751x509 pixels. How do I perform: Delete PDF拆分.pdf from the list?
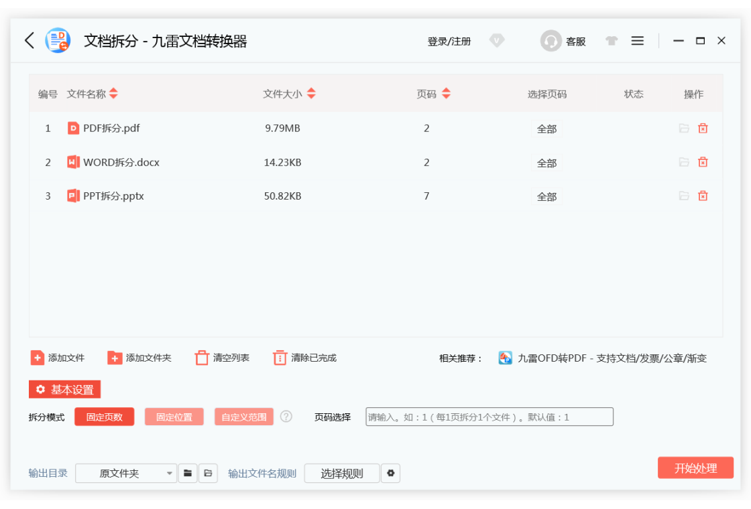pos(703,128)
